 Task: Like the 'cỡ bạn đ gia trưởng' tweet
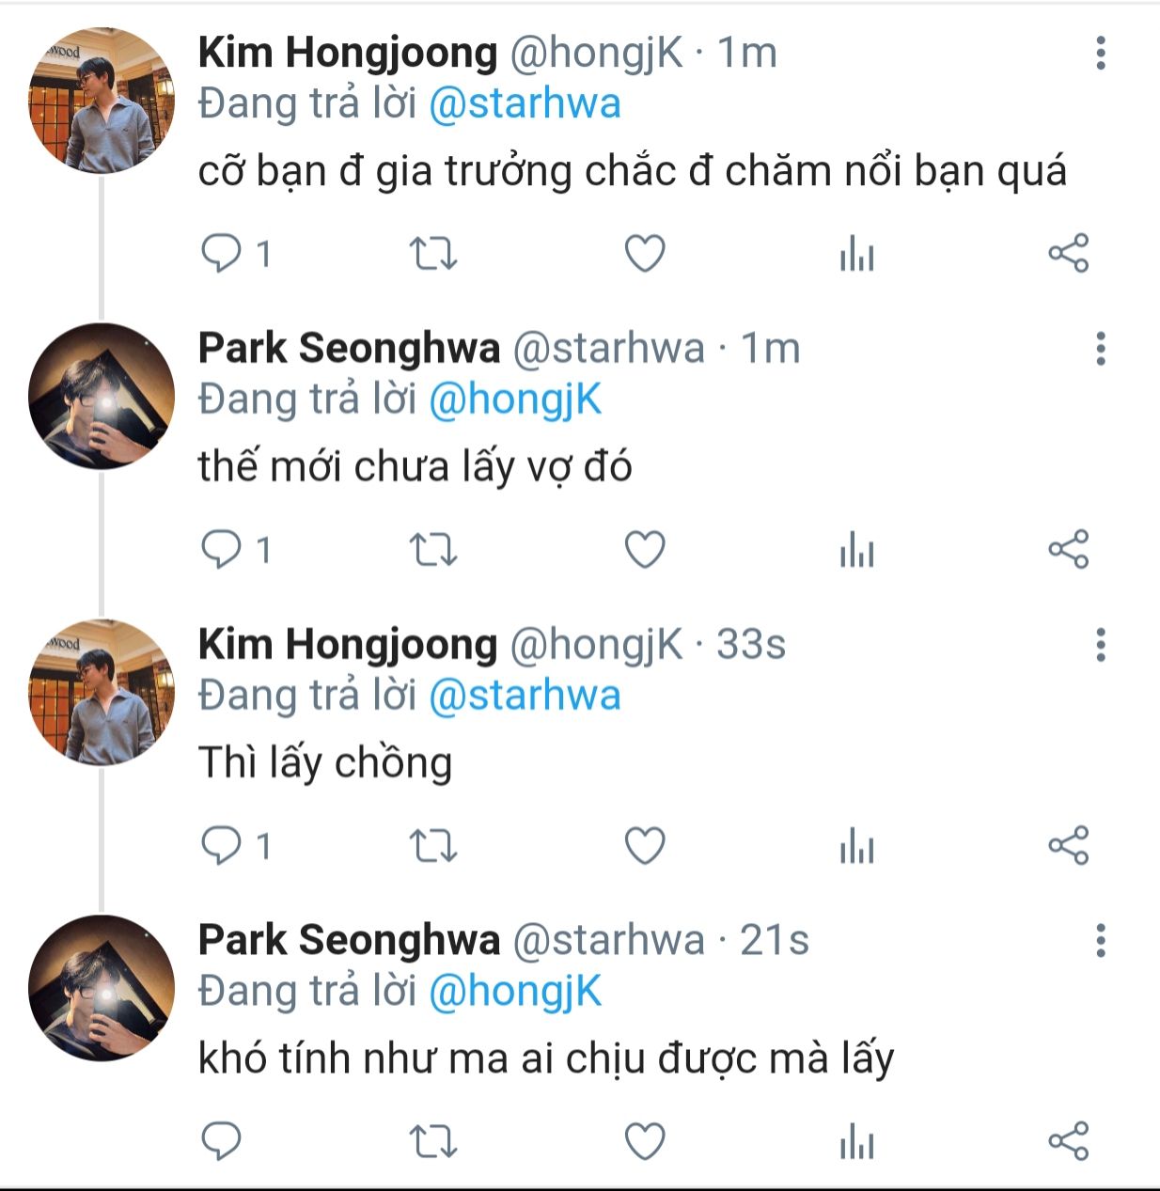click(645, 254)
